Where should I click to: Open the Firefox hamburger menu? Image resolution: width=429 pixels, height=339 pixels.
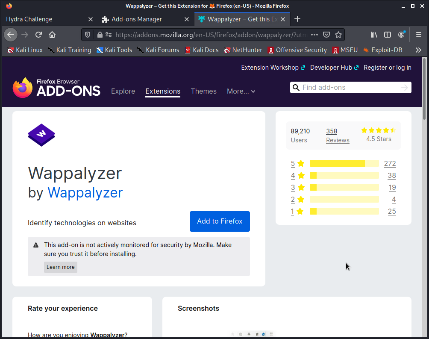[x=419, y=35]
